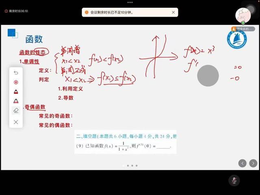
Task: Click the remaining time indicator
Action: [16, 11]
